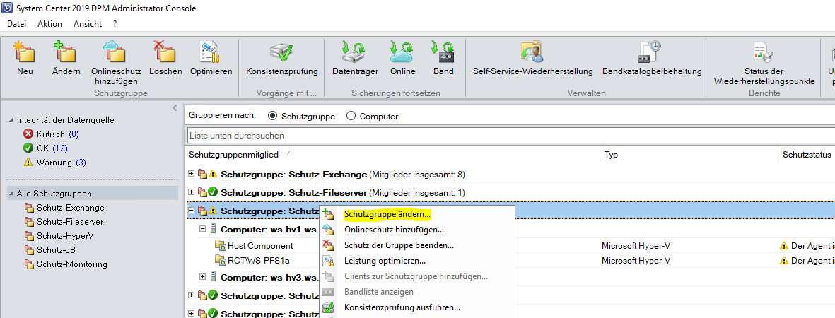Choose Leistung optimieren... from context menu
This screenshot has height=318, width=835.
click(x=416, y=261)
